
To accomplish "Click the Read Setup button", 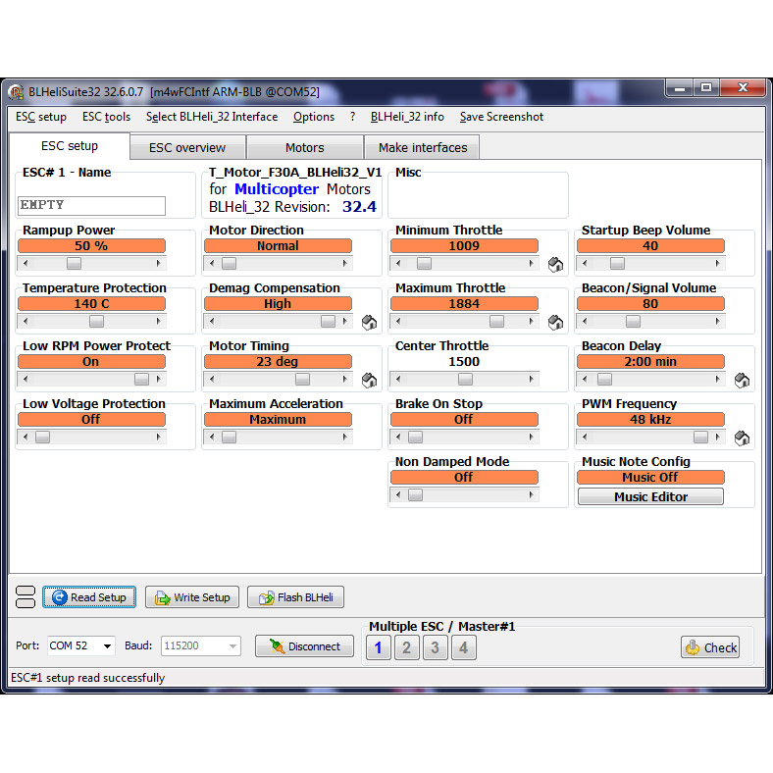I will pos(89,597).
